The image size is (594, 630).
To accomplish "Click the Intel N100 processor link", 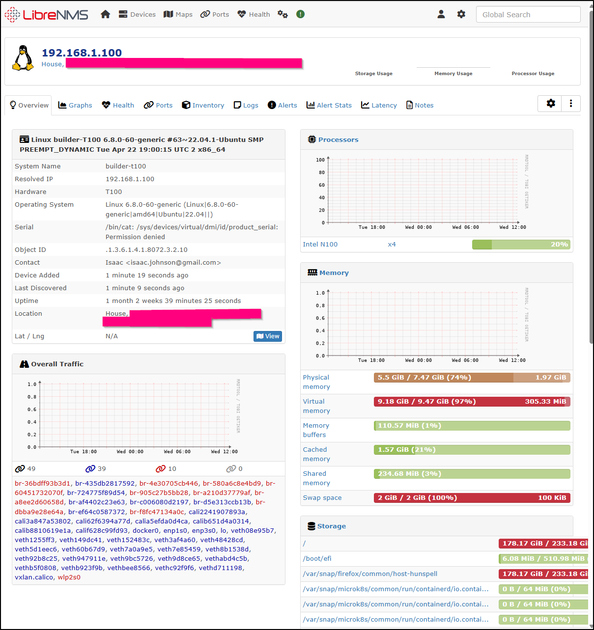I will pyautogui.click(x=320, y=245).
